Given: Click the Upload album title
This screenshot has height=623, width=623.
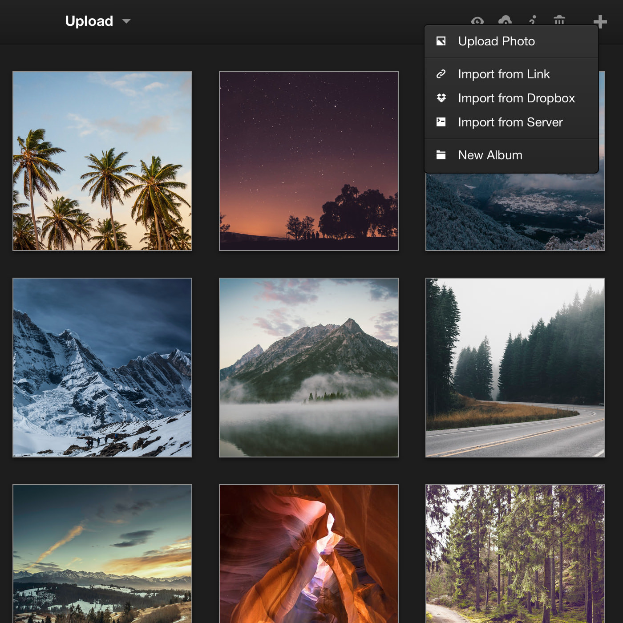Looking at the screenshot, I should tap(89, 21).
